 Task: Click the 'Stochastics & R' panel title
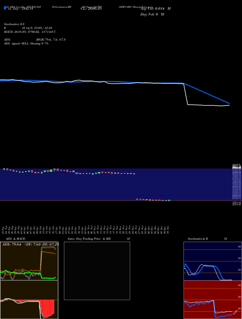tap(197, 239)
